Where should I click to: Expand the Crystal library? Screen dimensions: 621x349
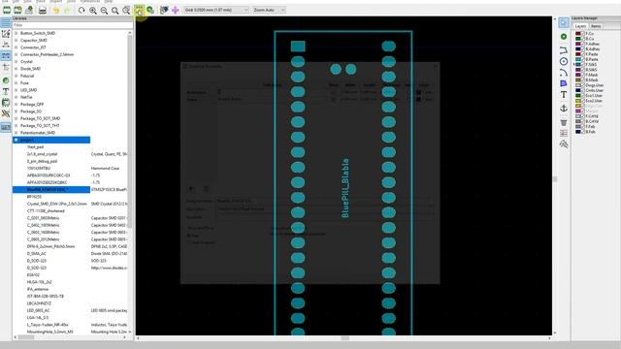pos(16,62)
